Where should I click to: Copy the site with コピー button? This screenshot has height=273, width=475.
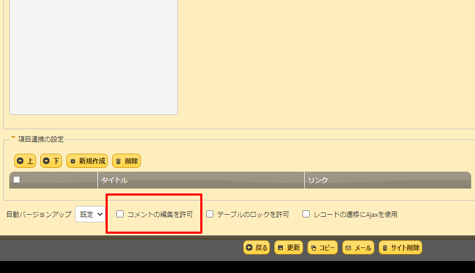pyautogui.click(x=322, y=247)
